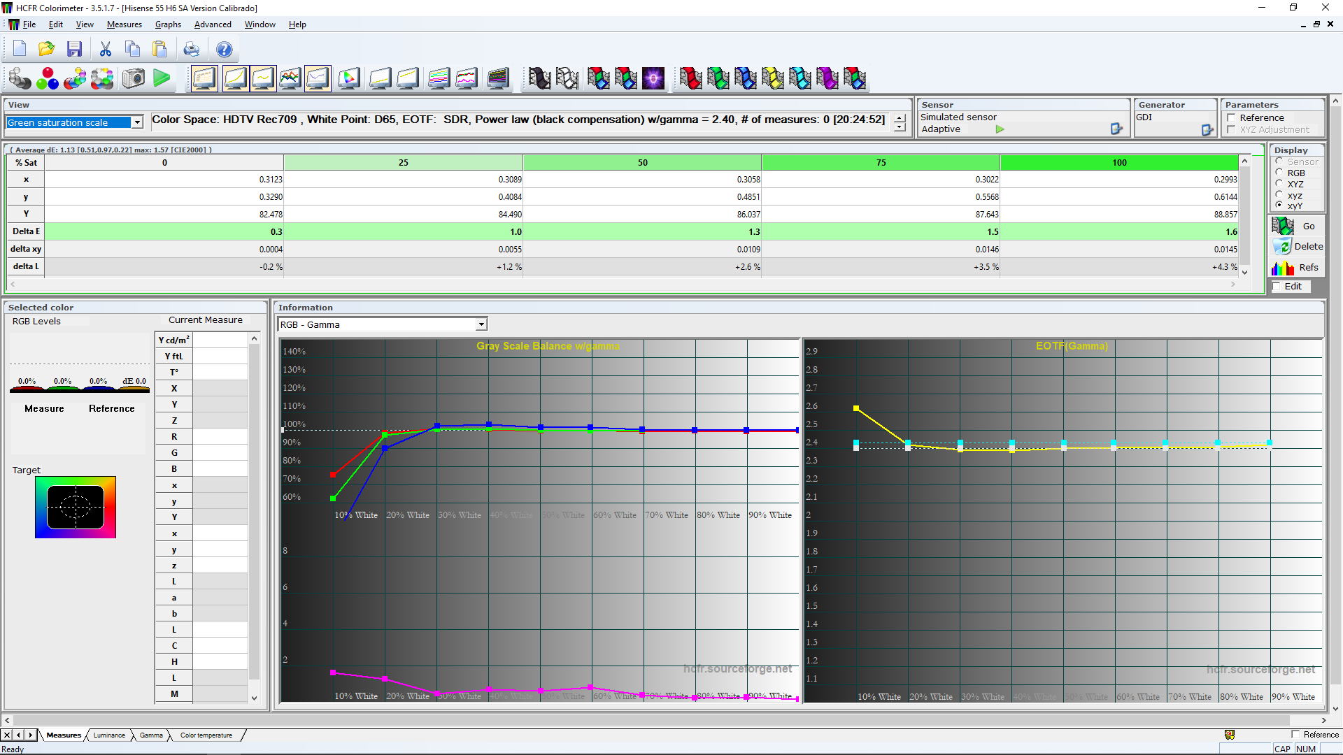Screen dimensions: 1343x755
Task: Click the green continuous measure play icon
Action: [162, 78]
